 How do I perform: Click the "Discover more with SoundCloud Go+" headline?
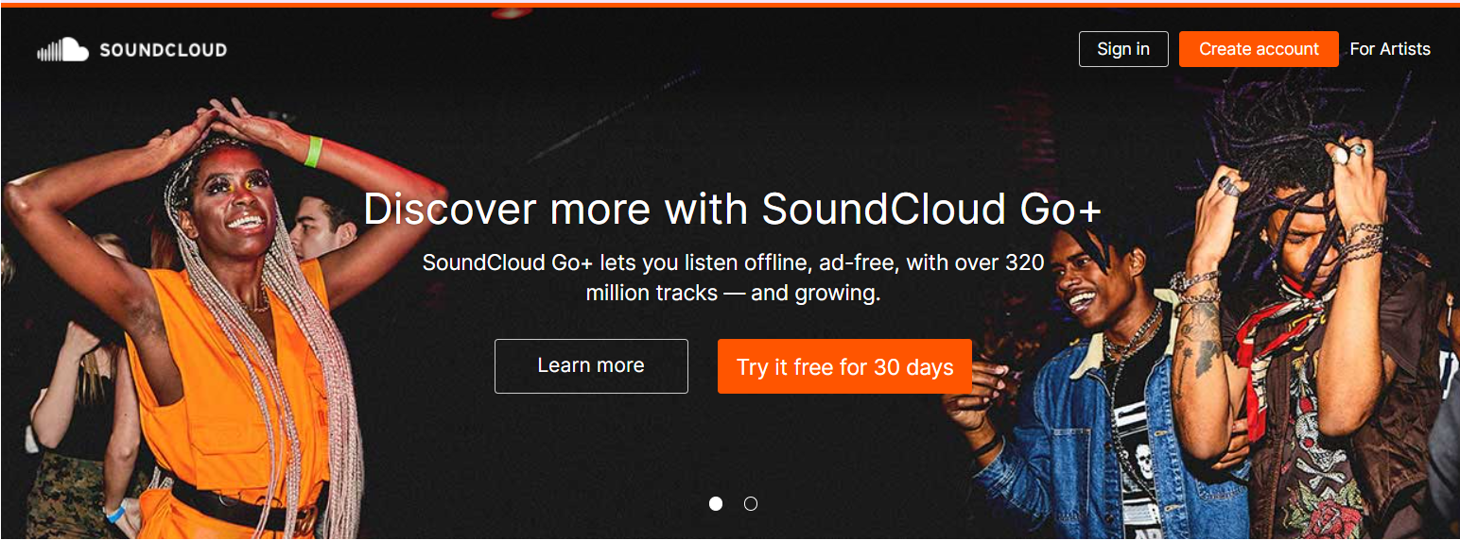732,209
